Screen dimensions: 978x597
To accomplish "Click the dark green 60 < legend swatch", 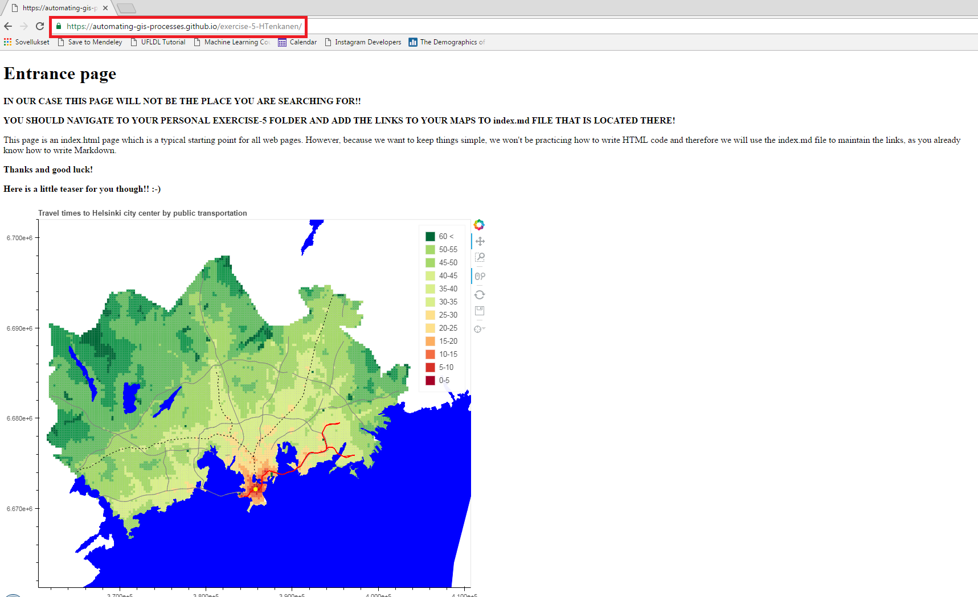I will (x=431, y=236).
